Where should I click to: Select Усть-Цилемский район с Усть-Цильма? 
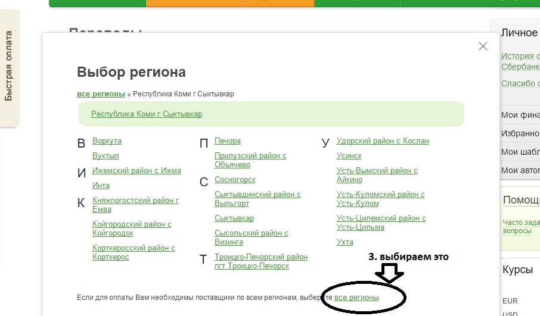pos(381,222)
